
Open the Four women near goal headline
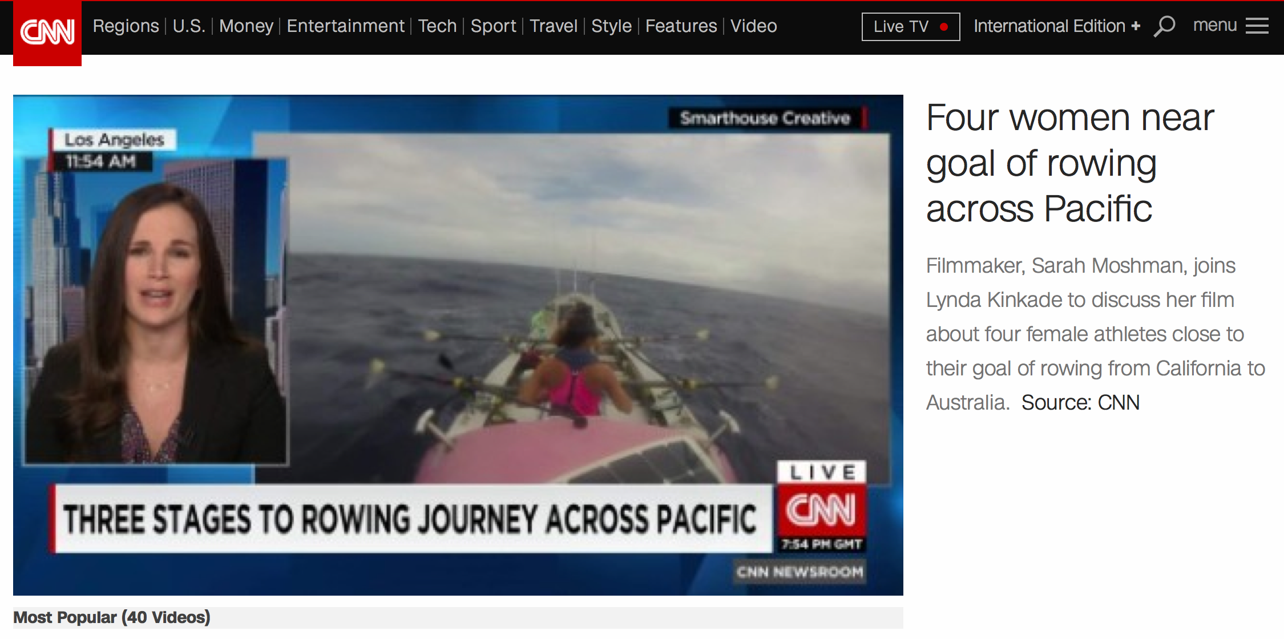(x=1069, y=163)
